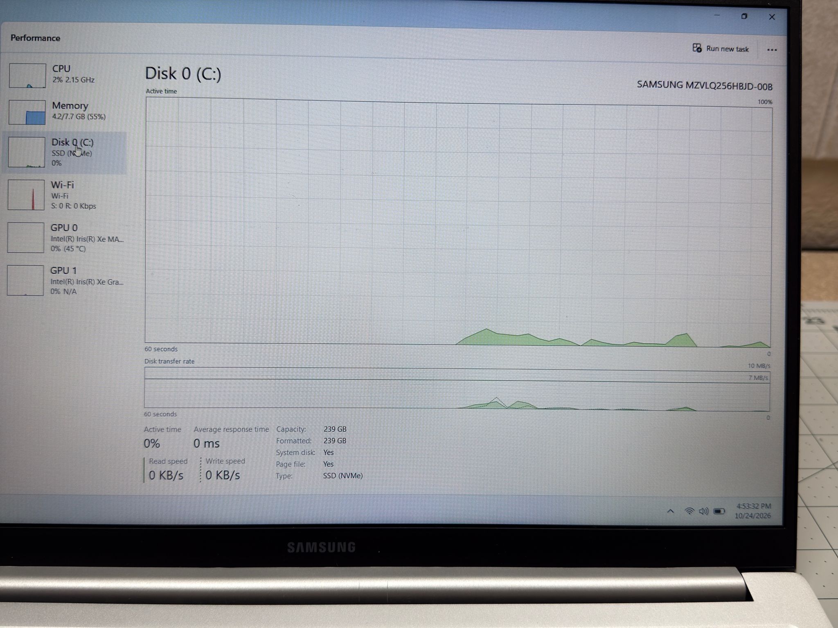Click the 100% graph scale label

coord(765,102)
